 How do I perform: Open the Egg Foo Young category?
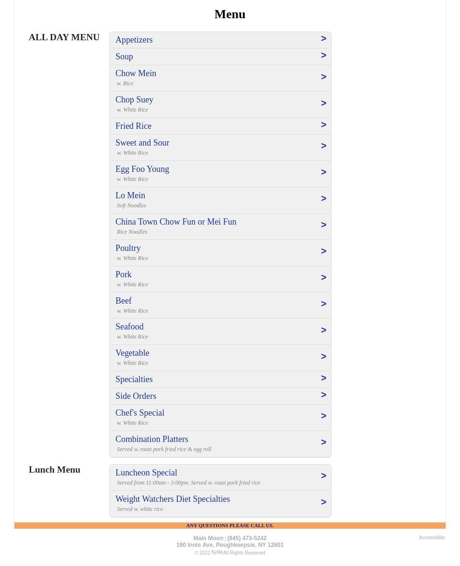142,169
